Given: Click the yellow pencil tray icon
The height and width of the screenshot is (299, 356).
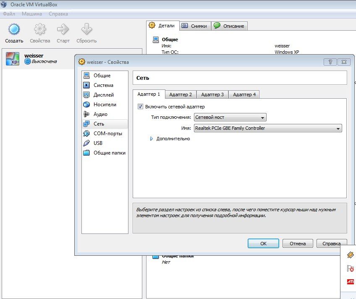Looking at the screenshot, I should pyautogui.click(x=350, y=255).
